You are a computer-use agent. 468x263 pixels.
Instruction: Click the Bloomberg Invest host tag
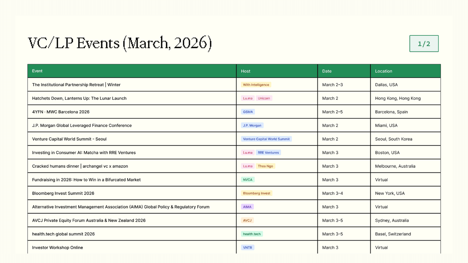pyautogui.click(x=257, y=193)
